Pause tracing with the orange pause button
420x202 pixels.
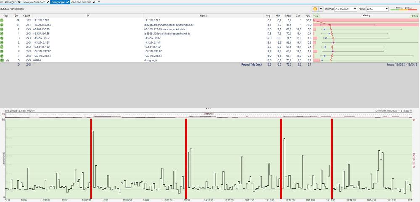[315, 9]
